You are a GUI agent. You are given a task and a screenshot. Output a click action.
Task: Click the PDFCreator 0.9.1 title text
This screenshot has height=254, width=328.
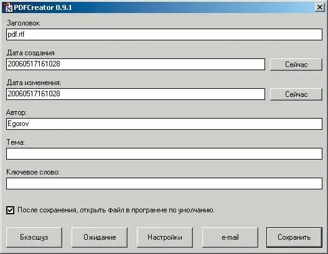point(43,7)
